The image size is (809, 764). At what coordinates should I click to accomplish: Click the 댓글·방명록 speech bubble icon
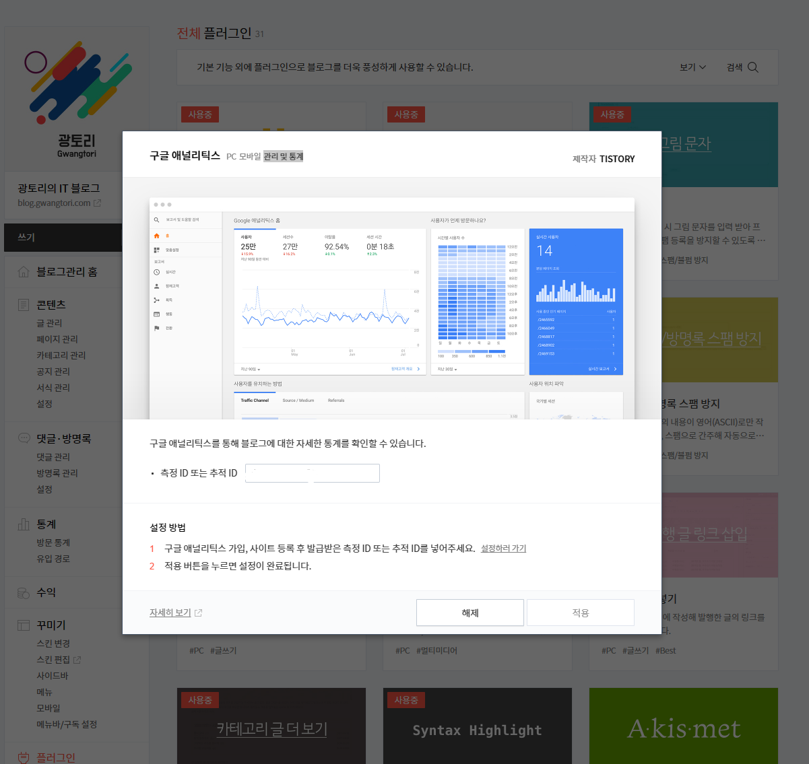coord(24,438)
